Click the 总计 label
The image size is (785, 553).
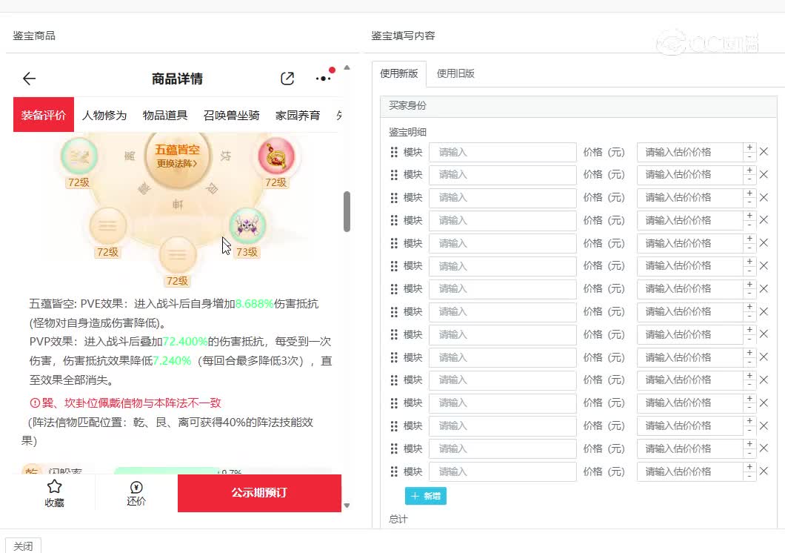point(398,520)
